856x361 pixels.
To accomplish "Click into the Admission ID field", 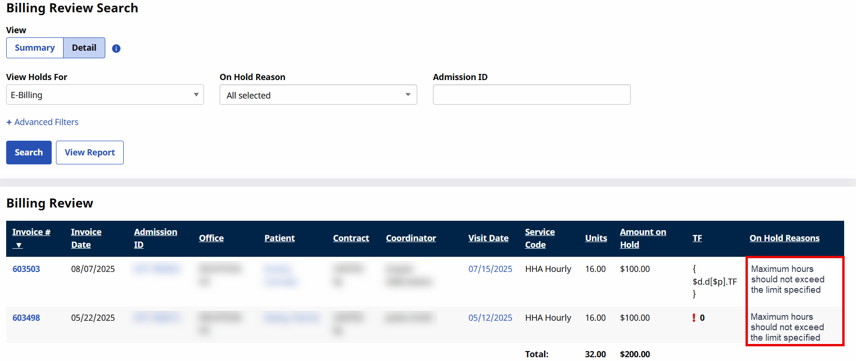I will pyautogui.click(x=531, y=95).
